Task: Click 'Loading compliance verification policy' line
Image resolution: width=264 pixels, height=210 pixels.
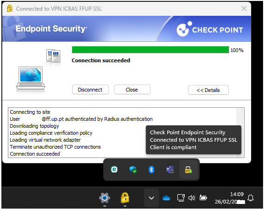Action: pyautogui.click(x=51, y=133)
